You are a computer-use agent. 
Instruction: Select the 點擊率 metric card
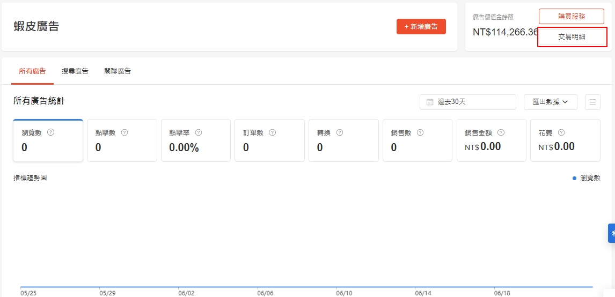tap(196, 140)
